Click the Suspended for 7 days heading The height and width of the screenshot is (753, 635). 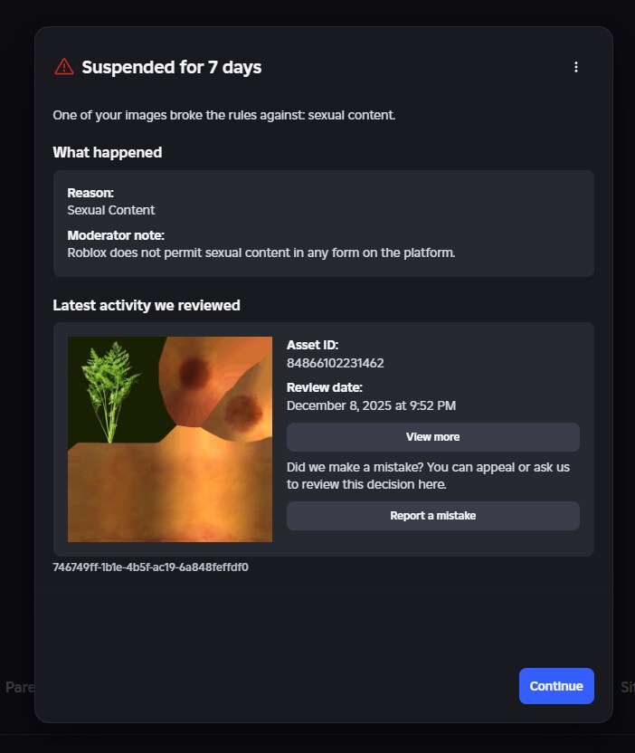point(171,67)
